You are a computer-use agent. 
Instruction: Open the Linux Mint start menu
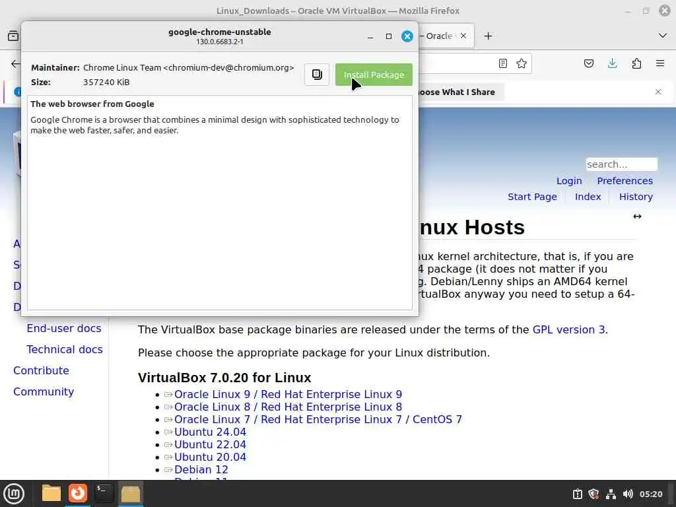(14, 494)
